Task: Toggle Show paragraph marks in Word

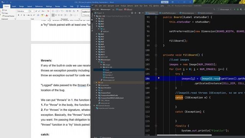Action: click(78, 11)
